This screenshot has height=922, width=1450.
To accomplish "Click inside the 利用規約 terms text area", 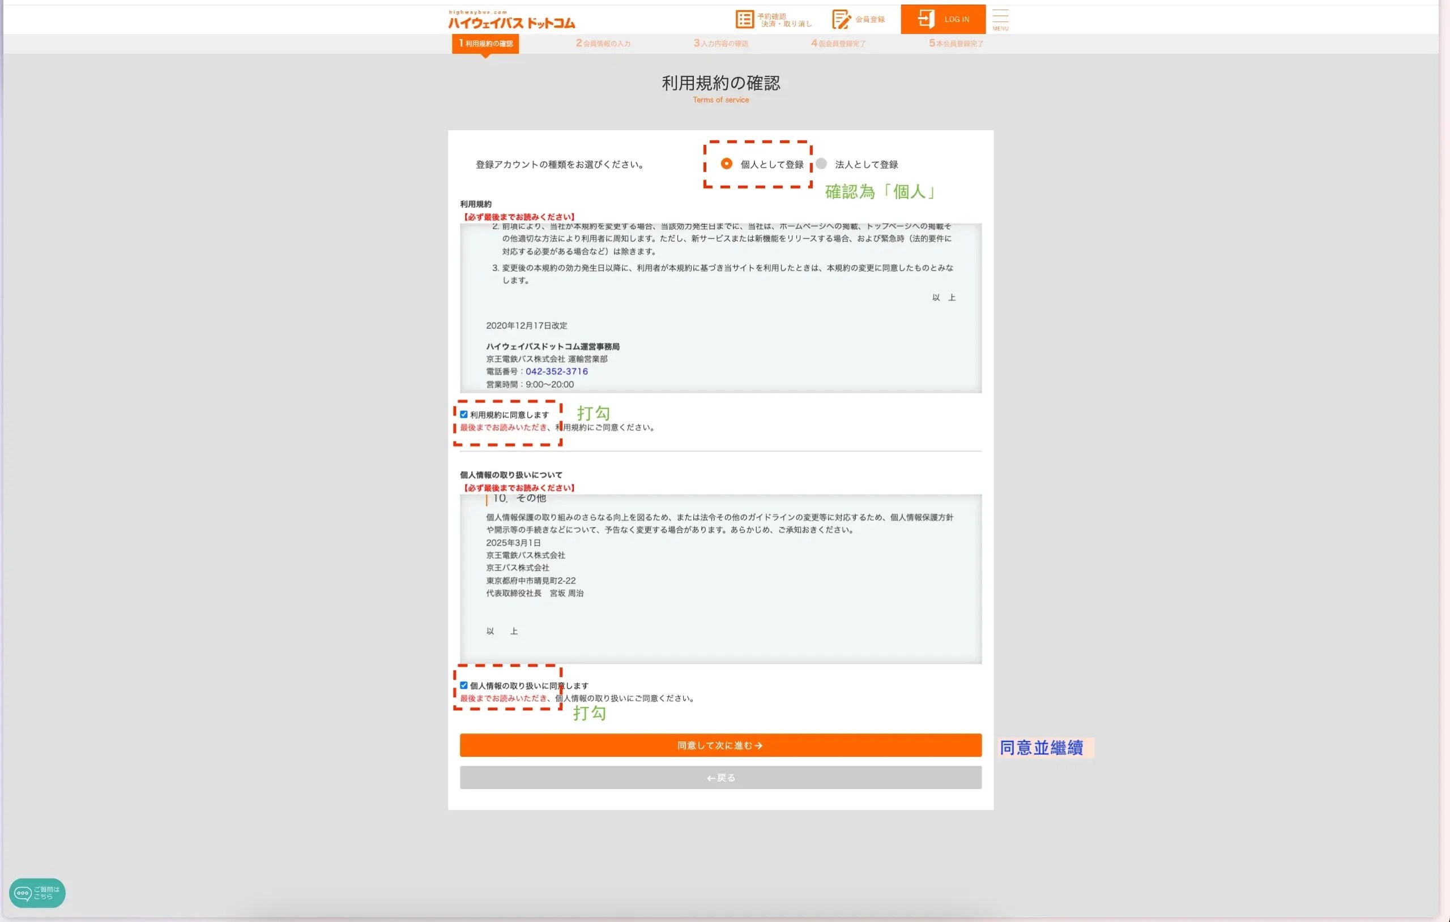I will (720, 301).
